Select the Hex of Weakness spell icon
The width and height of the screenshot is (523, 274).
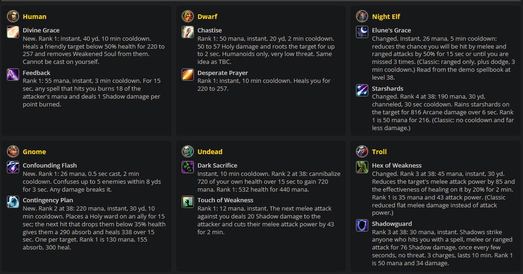click(362, 167)
